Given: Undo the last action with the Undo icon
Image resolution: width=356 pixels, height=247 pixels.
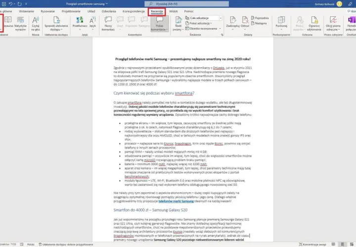Looking at the screenshot, I should (x=10, y=4).
